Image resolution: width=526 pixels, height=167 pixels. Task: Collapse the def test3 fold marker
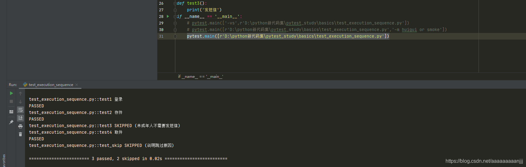(175, 3)
